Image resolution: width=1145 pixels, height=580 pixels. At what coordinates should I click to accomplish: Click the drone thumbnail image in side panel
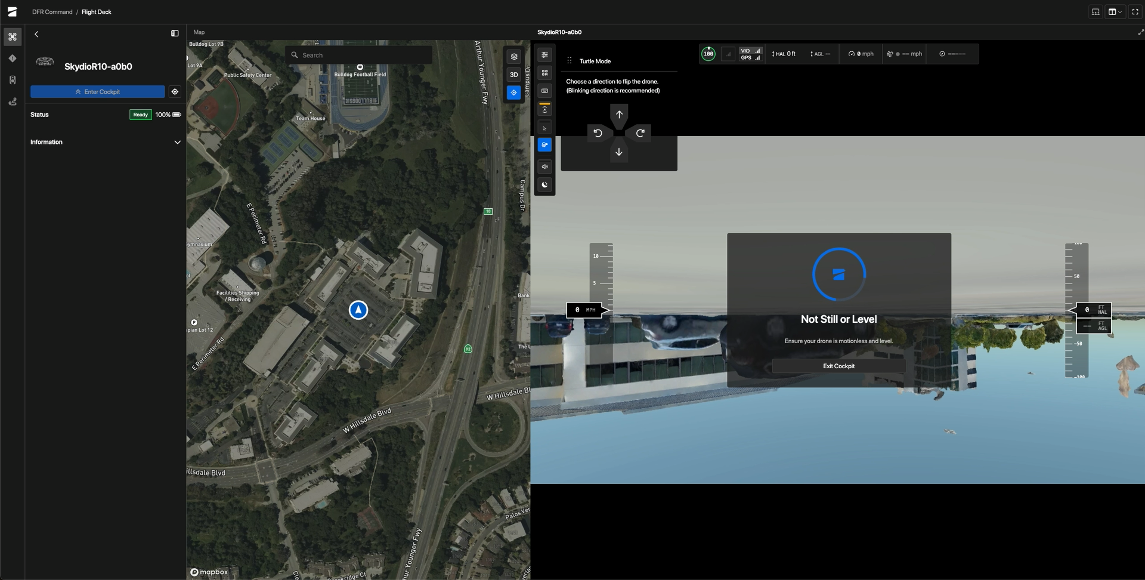45,61
